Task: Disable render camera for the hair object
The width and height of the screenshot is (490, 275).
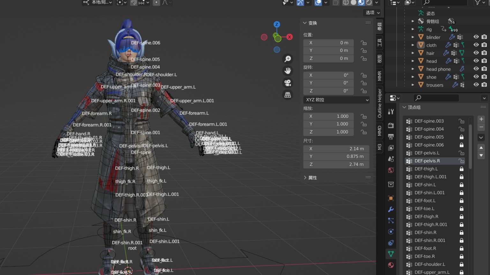Action: [484, 53]
